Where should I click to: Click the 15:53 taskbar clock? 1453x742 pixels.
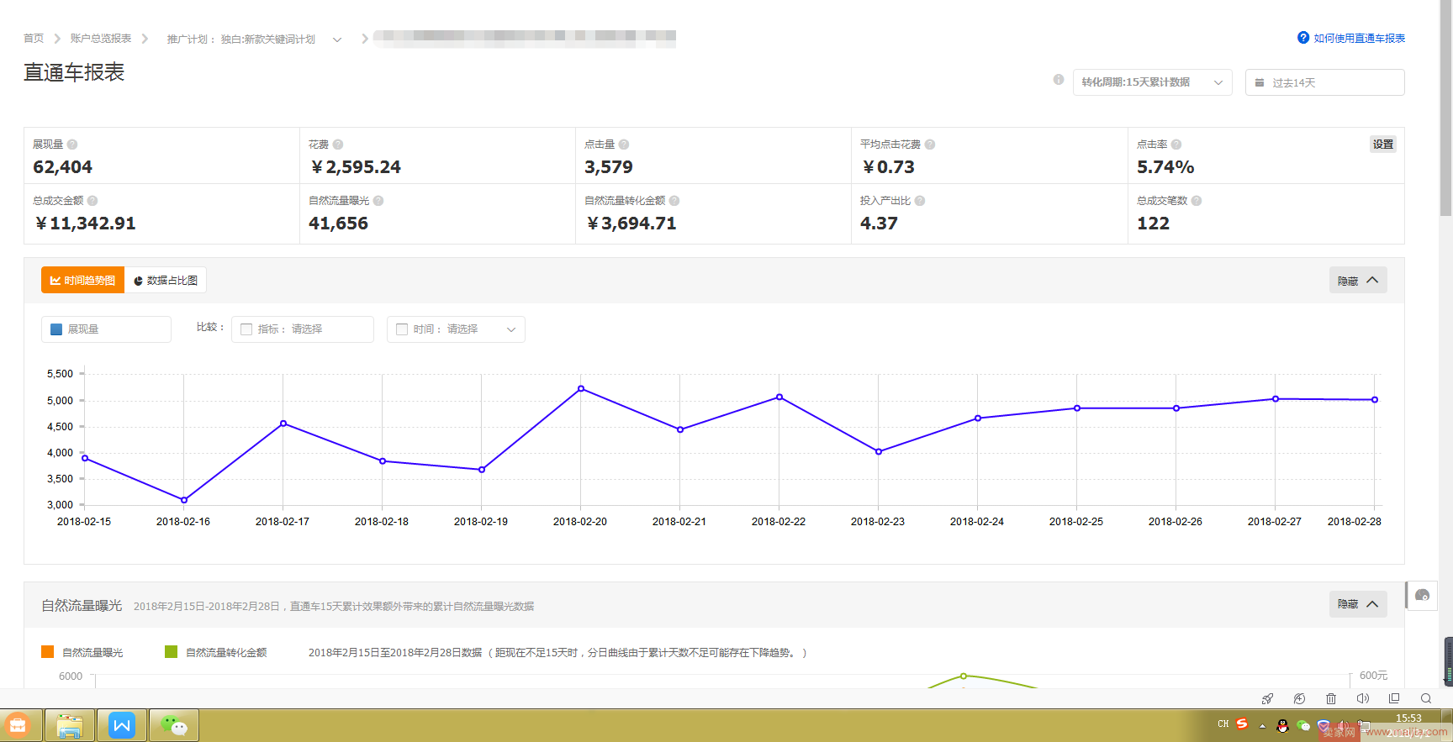(x=1408, y=718)
